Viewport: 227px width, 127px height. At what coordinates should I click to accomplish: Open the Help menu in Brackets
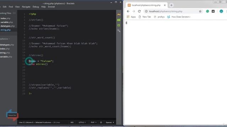tap(43, 7)
